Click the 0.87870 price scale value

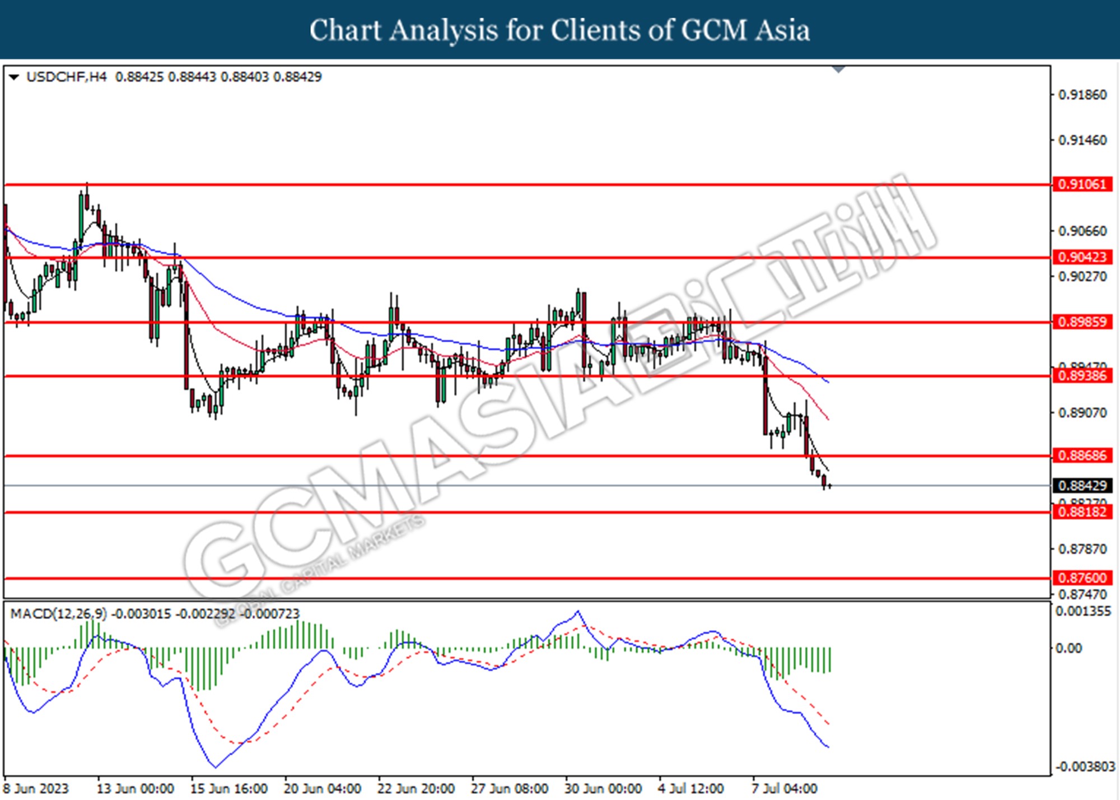click(x=1082, y=549)
